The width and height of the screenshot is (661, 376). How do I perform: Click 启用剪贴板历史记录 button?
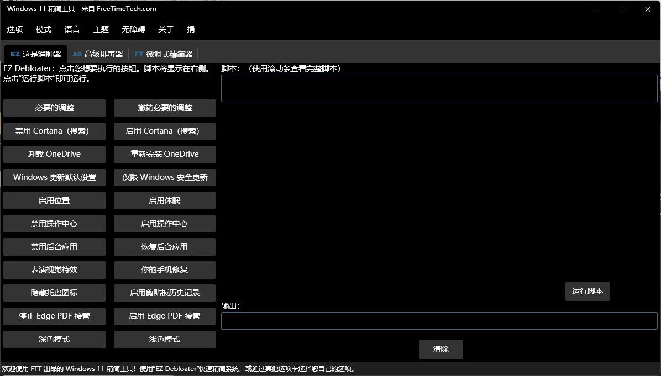click(164, 293)
